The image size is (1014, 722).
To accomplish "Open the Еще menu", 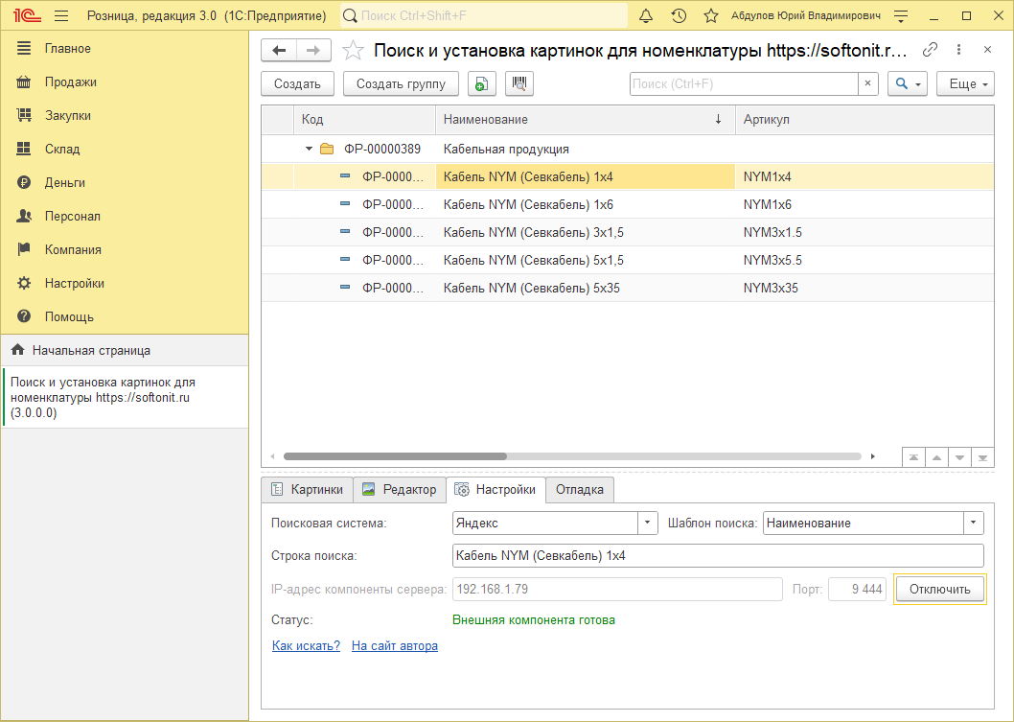I will click(965, 83).
